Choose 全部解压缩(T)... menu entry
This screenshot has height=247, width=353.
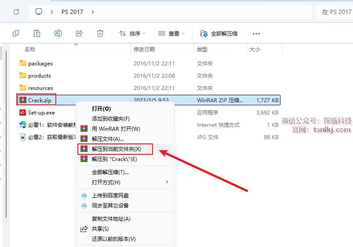point(125,172)
